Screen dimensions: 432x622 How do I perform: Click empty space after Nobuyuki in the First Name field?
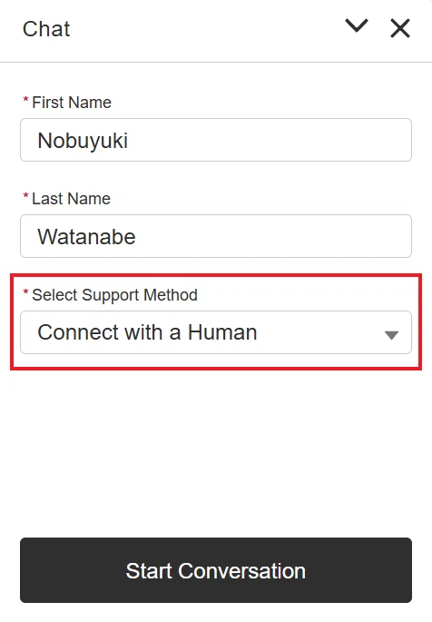(270, 140)
